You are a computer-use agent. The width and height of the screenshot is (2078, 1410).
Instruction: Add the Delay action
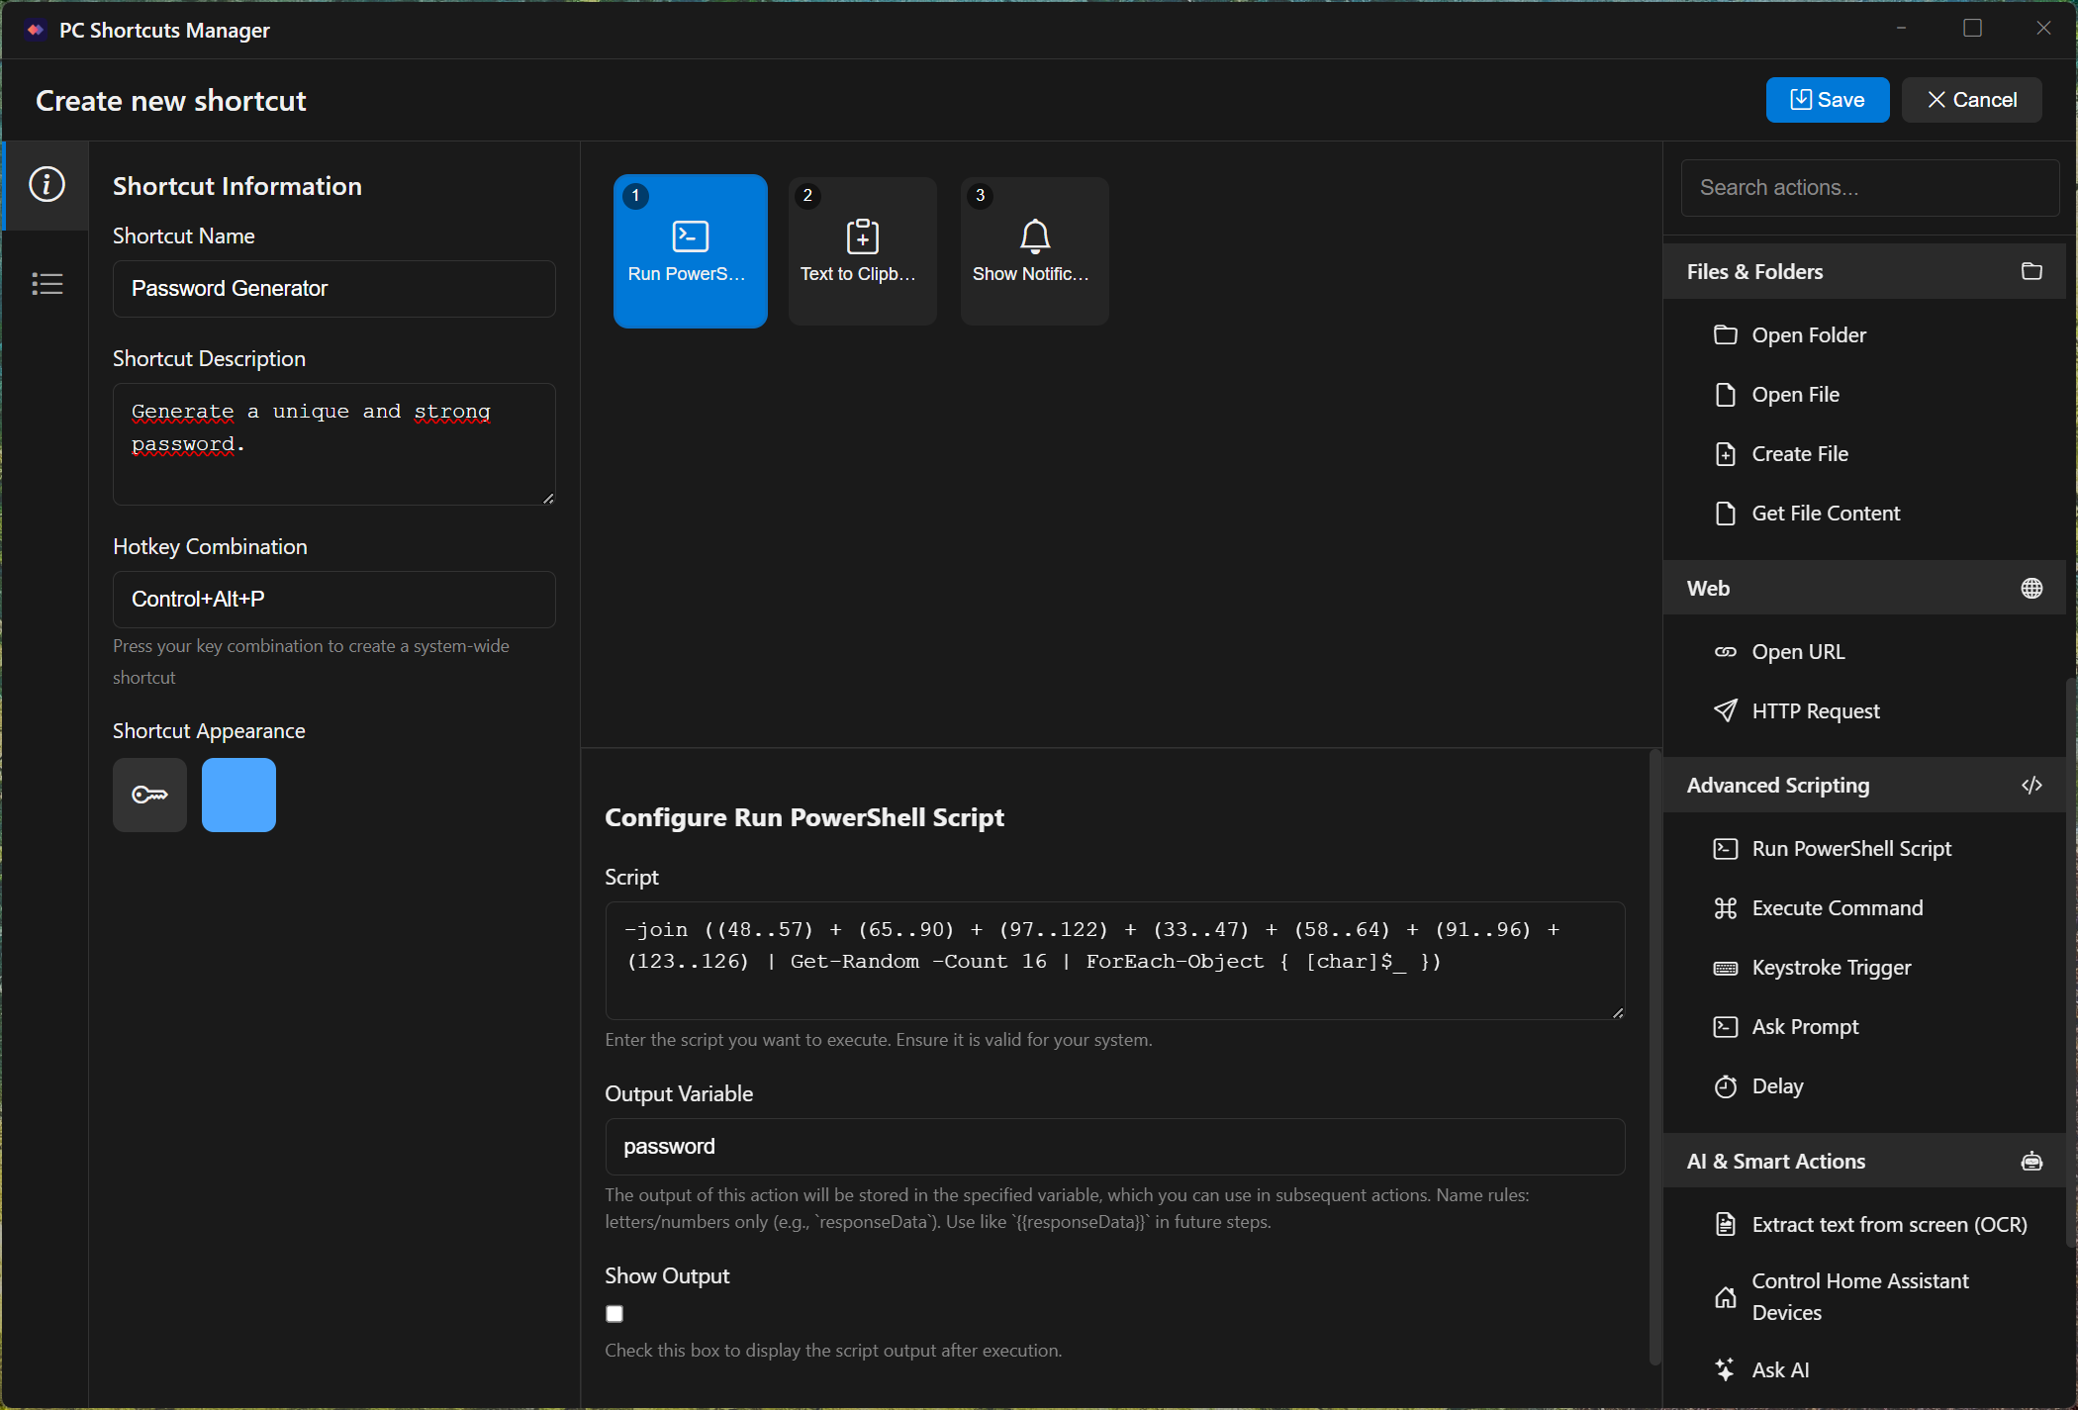(x=1777, y=1086)
